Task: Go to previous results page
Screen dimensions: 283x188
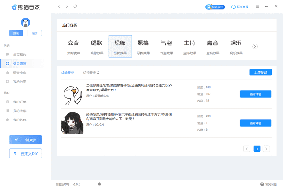Action: [x=247, y=149]
